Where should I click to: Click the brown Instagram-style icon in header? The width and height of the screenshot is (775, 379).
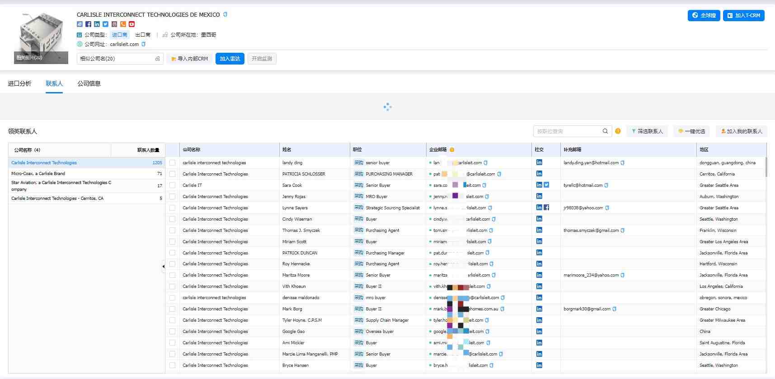click(x=114, y=24)
